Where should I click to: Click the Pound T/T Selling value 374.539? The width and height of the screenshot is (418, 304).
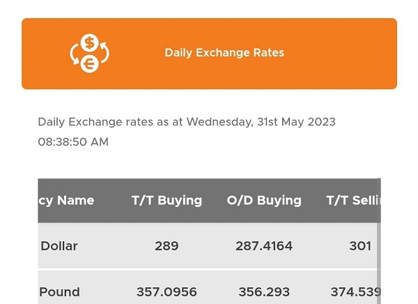tap(355, 291)
